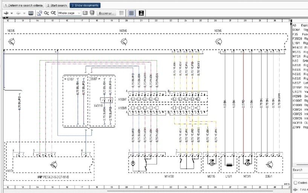
Task: Click the fit-to-window icon
Action: 31,13
